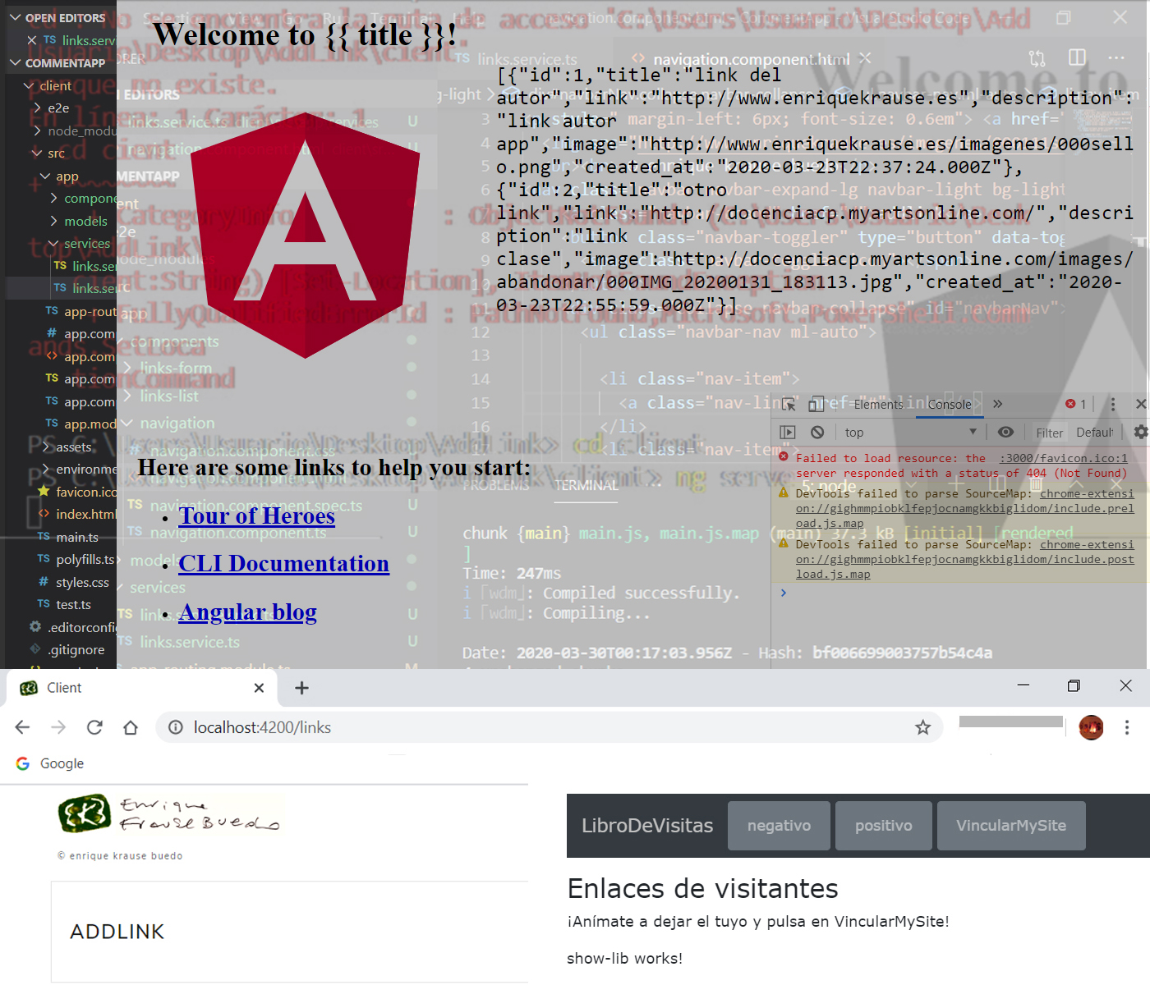Screen dimensions: 1150x985
Task: Toggle the DevTools device toolbar
Action: (x=816, y=404)
